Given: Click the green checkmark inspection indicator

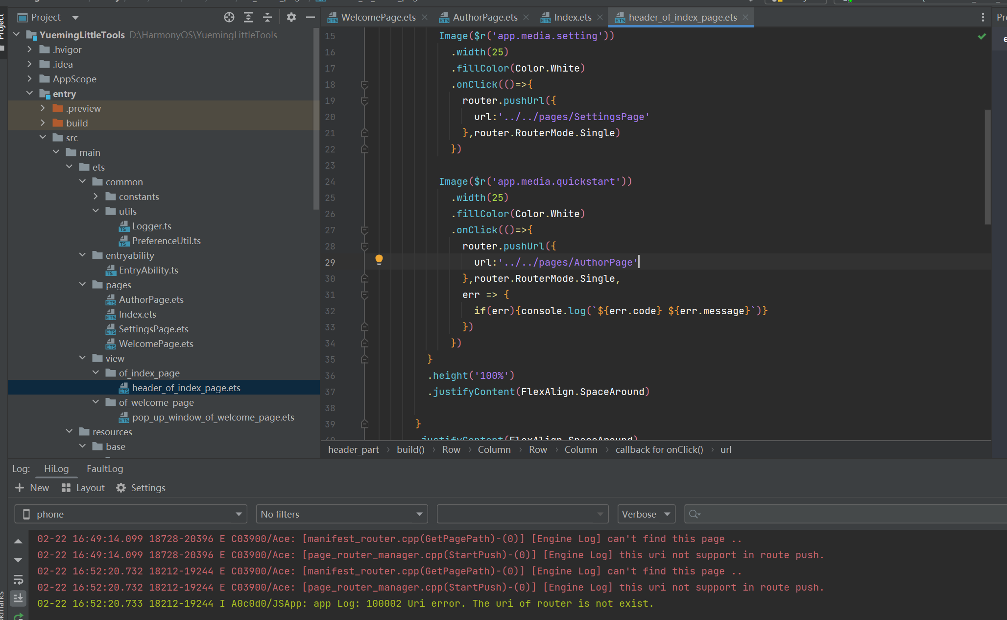Looking at the screenshot, I should pos(982,36).
